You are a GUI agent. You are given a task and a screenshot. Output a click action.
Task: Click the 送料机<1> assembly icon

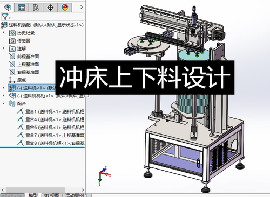click(x=12, y=88)
